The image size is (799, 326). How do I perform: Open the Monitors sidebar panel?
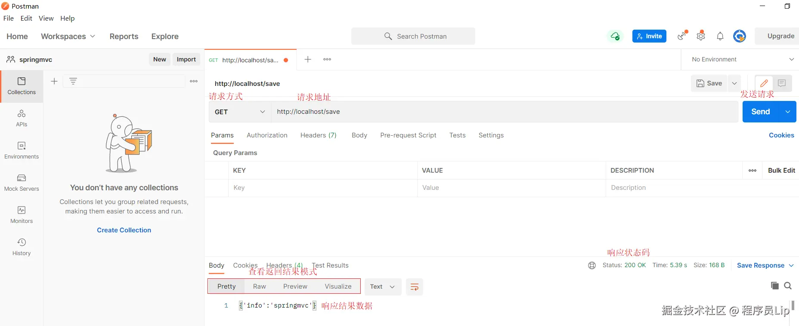click(22, 215)
